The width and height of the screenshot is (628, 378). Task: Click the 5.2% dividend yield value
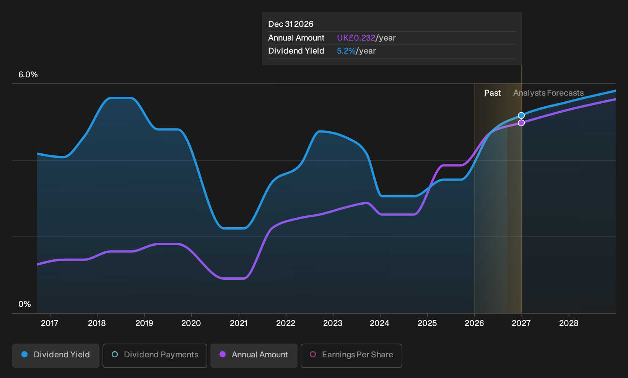click(346, 51)
